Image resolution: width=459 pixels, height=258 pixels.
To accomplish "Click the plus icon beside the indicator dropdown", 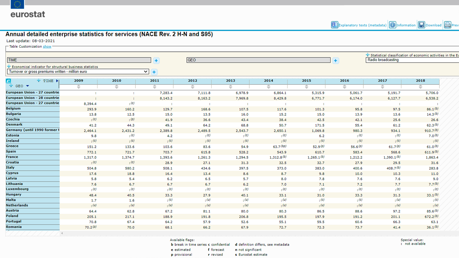I will [x=154, y=72].
